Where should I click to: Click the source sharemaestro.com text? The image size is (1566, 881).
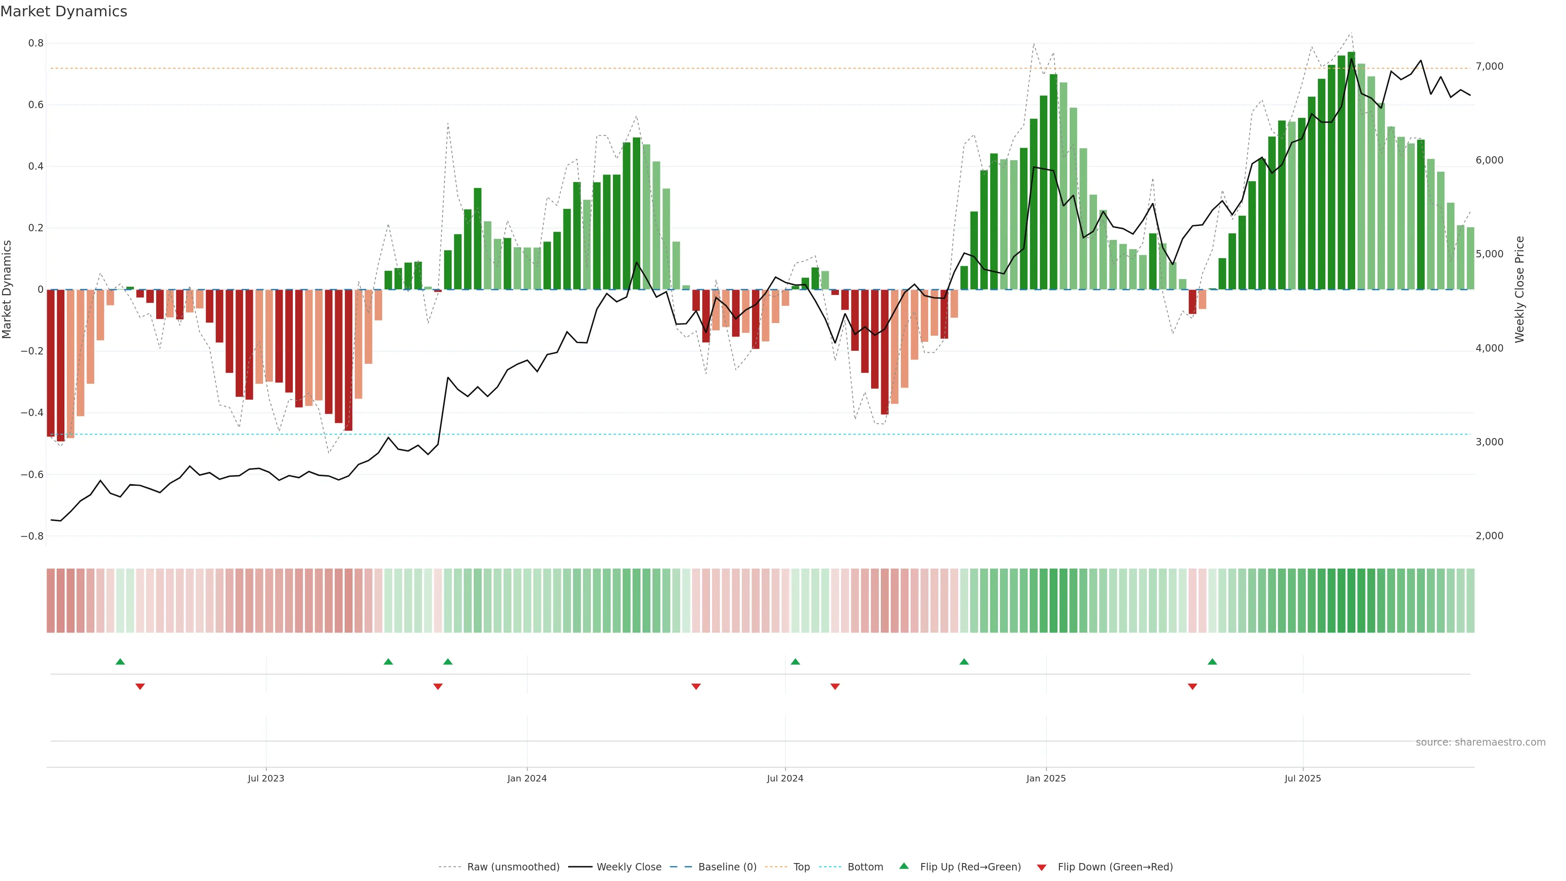[1480, 742]
